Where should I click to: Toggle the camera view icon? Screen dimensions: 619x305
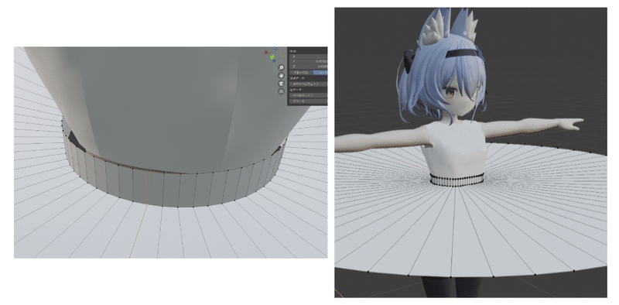281,84
